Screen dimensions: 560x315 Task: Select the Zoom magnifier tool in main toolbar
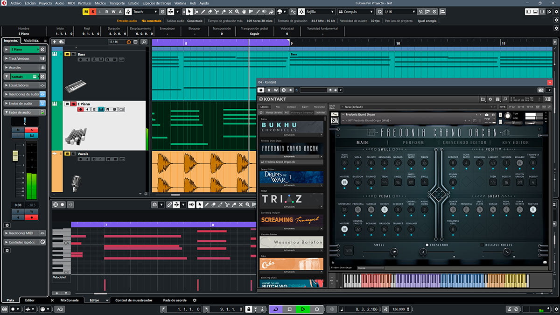click(x=238, y=11)
